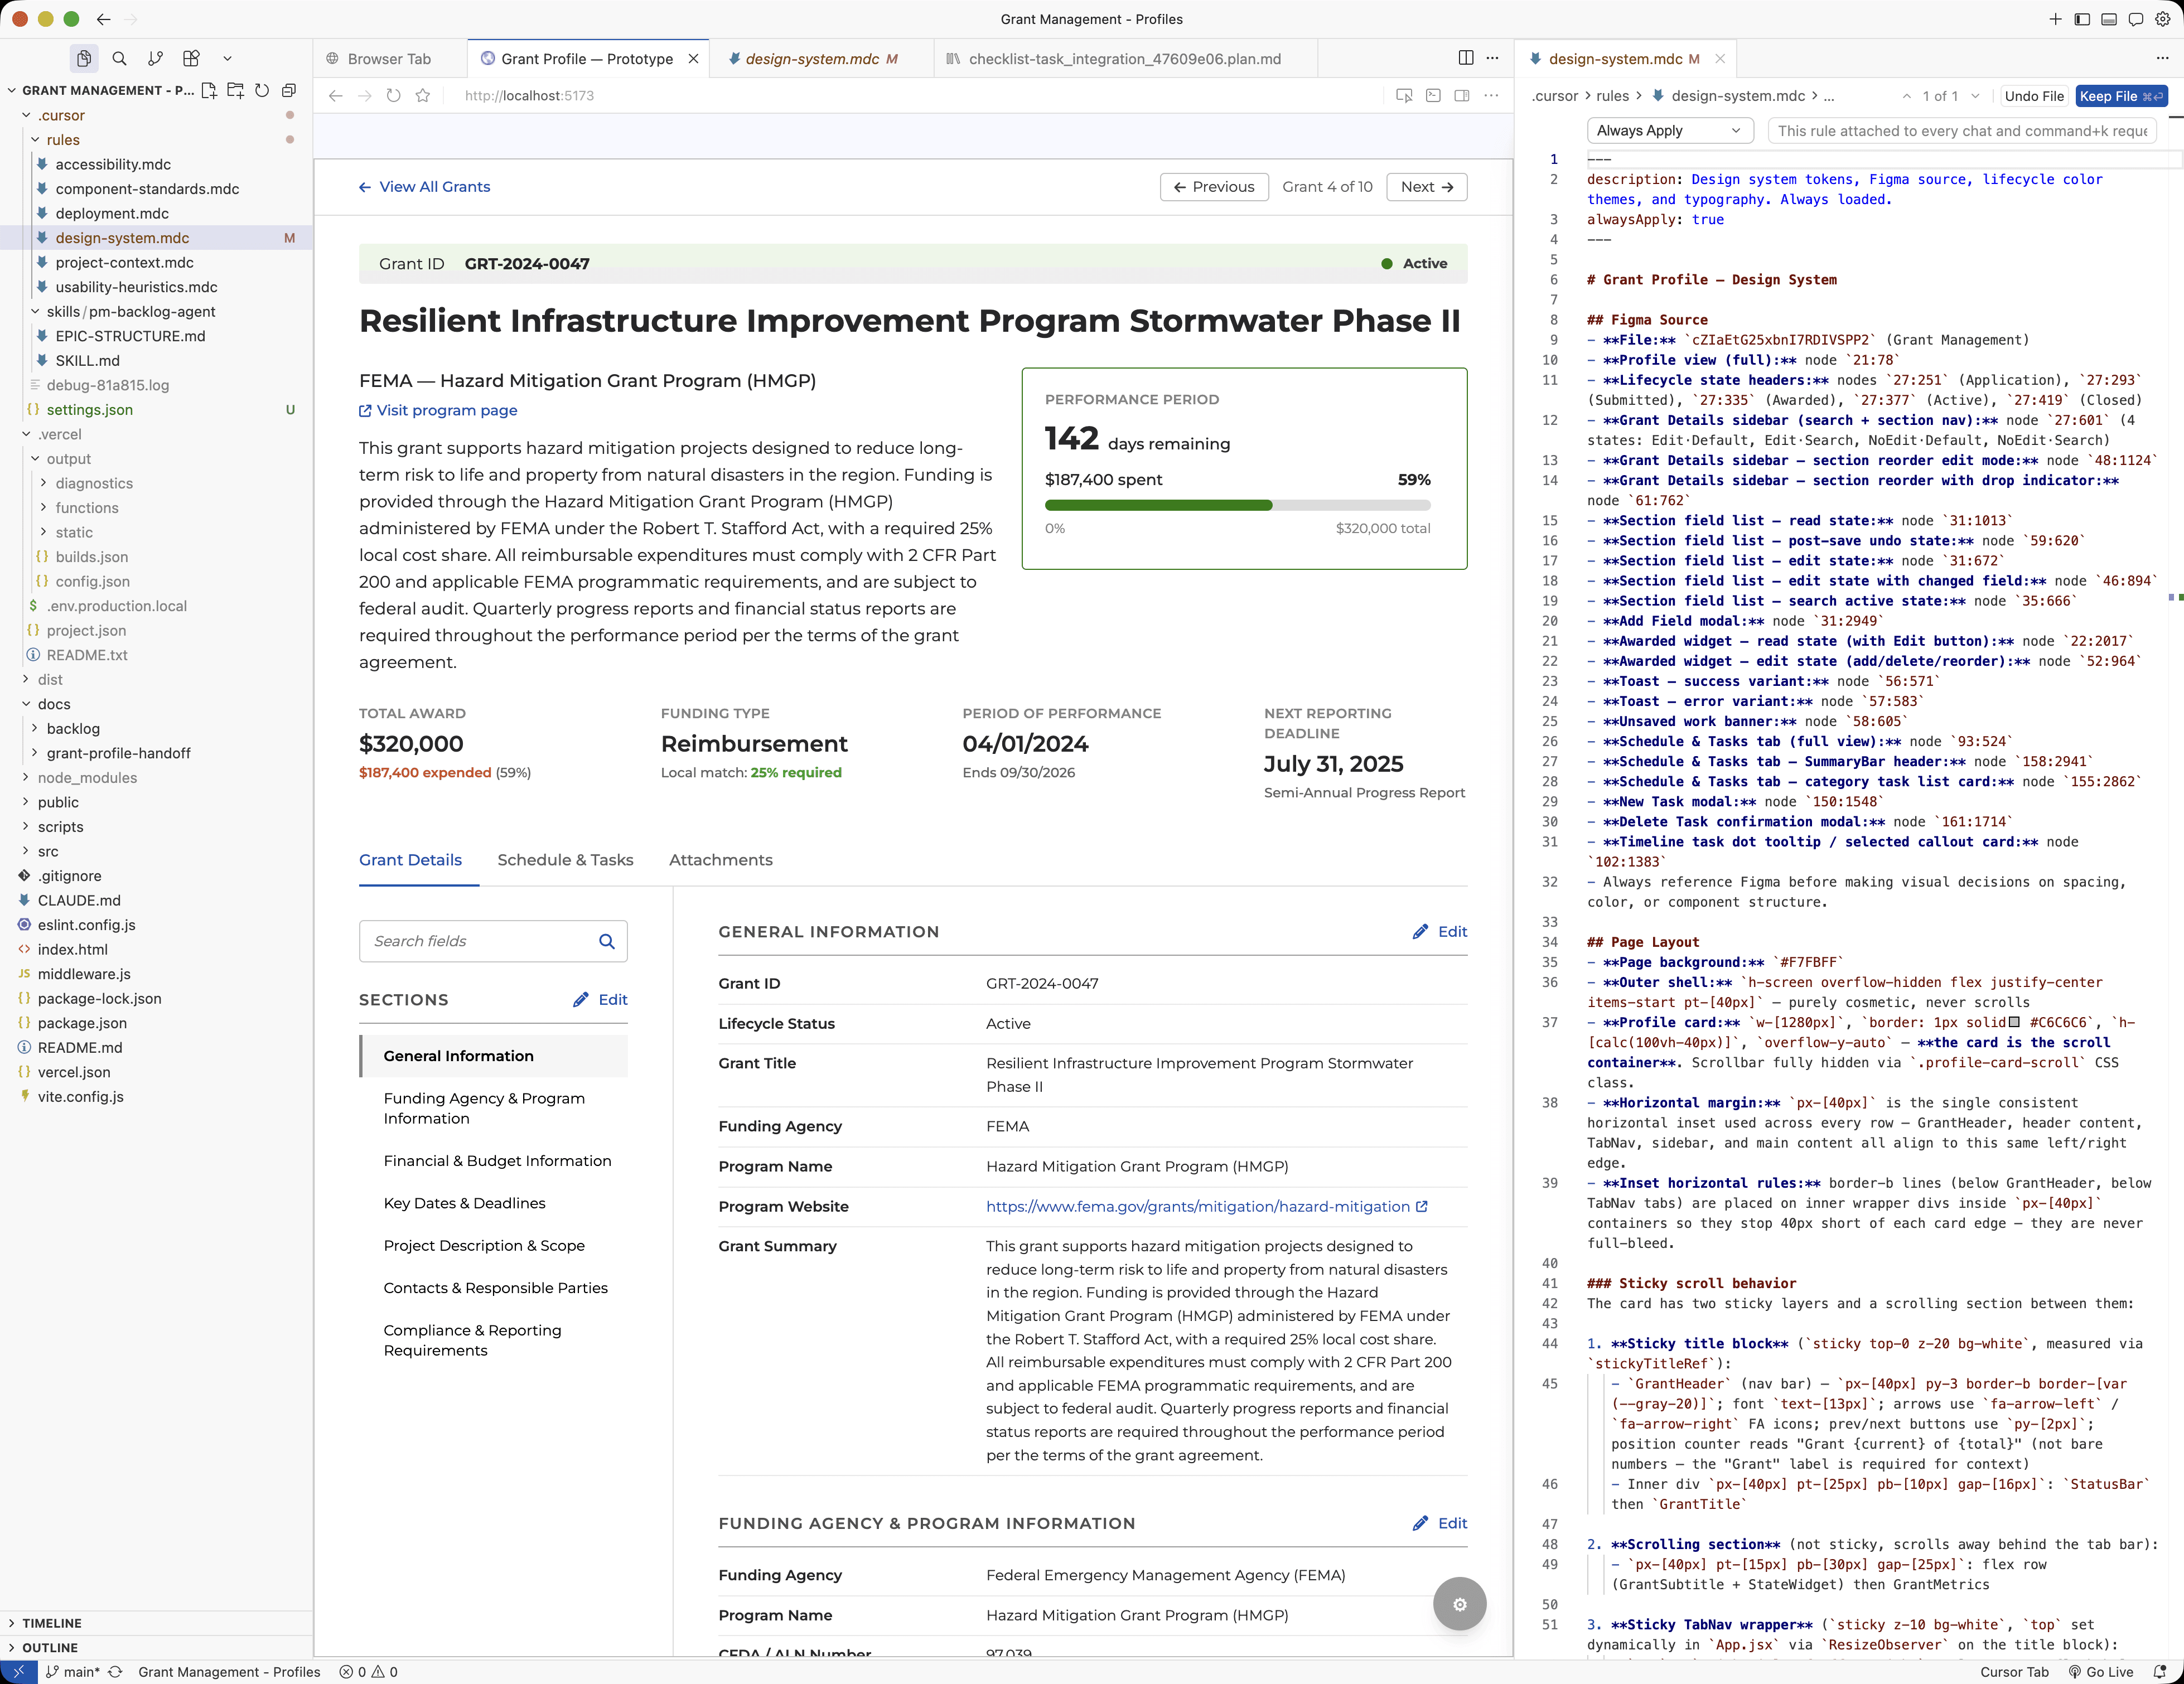Click floating gear settings button
The height and width of the screenshot is (1684, 2184).
point(1459,1604)
